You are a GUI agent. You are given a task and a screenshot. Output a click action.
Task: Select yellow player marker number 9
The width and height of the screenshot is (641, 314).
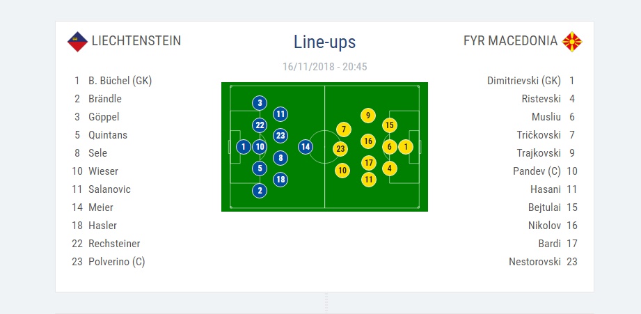tap(368, 116)
